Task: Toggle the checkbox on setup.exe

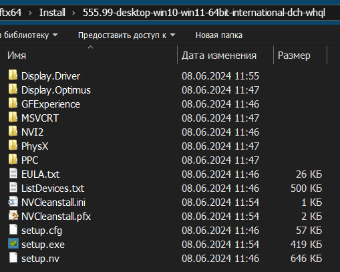Action: [13, 243]
